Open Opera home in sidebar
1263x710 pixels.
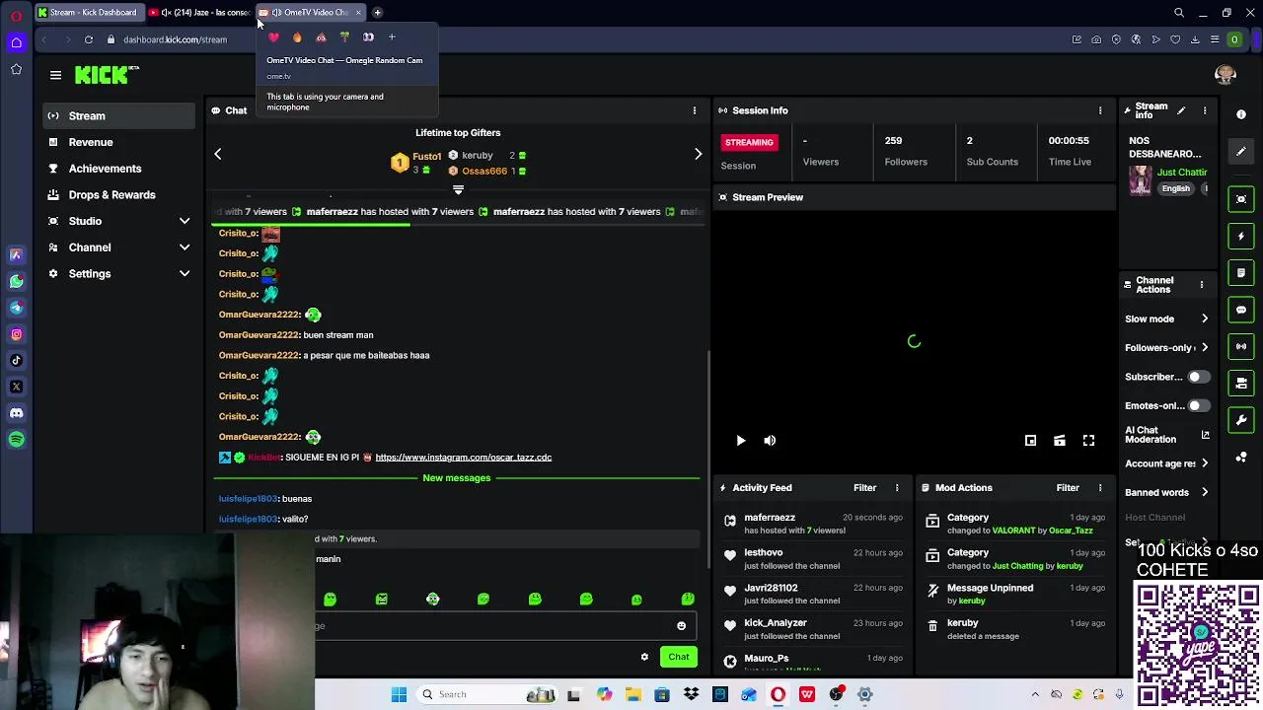click(17, 42)
